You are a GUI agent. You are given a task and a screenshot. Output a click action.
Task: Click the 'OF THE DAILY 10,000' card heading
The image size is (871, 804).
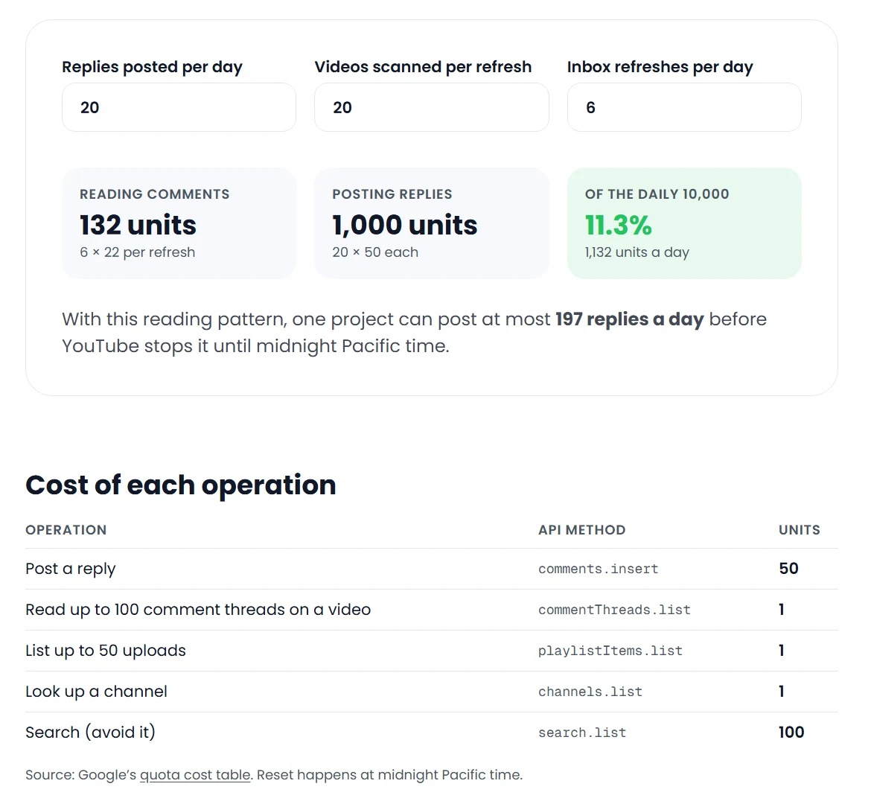click(657, 194)
